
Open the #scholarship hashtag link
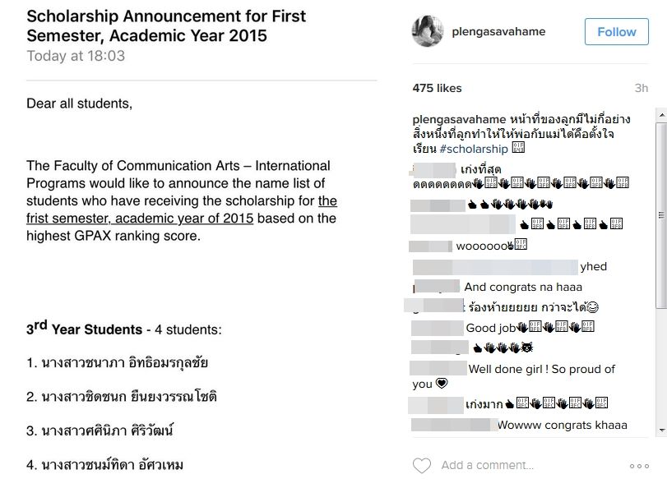tap(474, 149)
